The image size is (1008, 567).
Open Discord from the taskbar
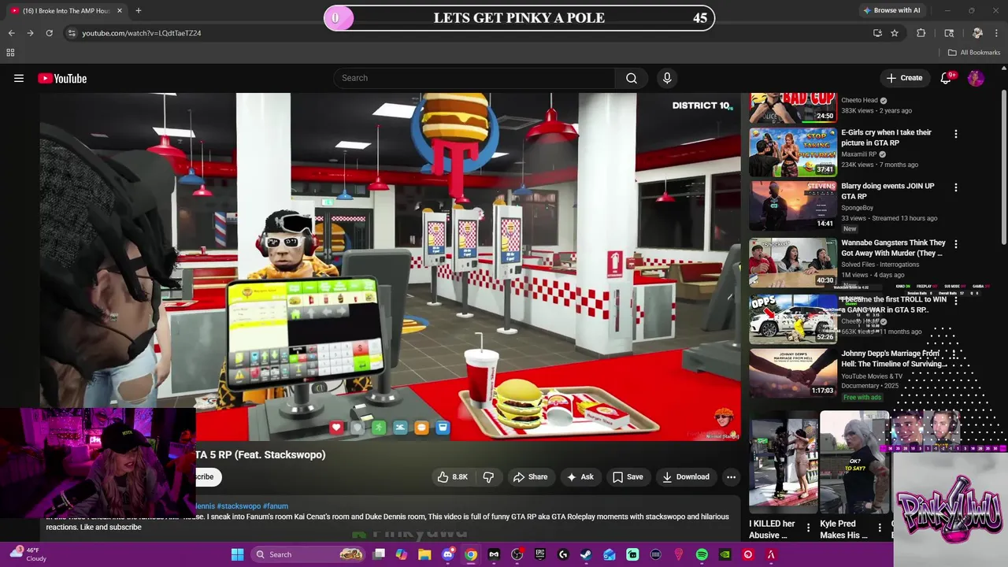(x=448, y=554)
